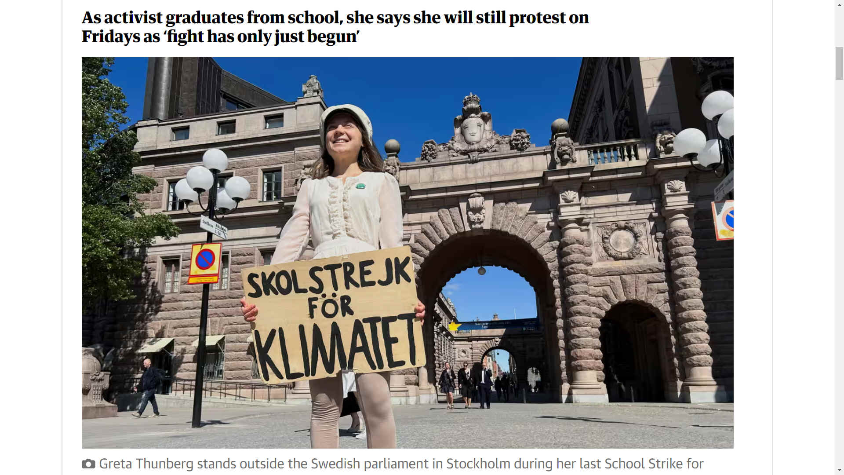Click the empty scrollbar track below the thumb

[839, 273]
